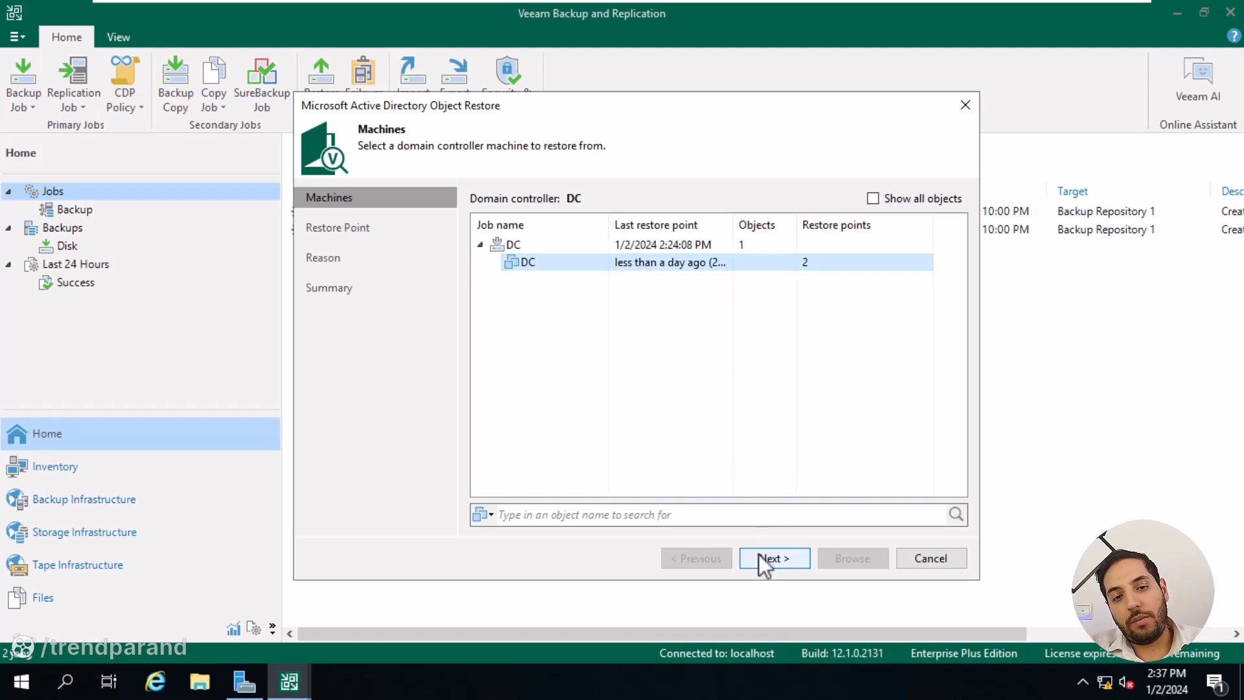
Task: Open File Explorer from taskbar
Action: pos(200,682)
